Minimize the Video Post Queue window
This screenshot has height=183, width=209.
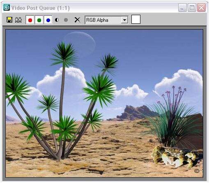click(x=182, y=8)
